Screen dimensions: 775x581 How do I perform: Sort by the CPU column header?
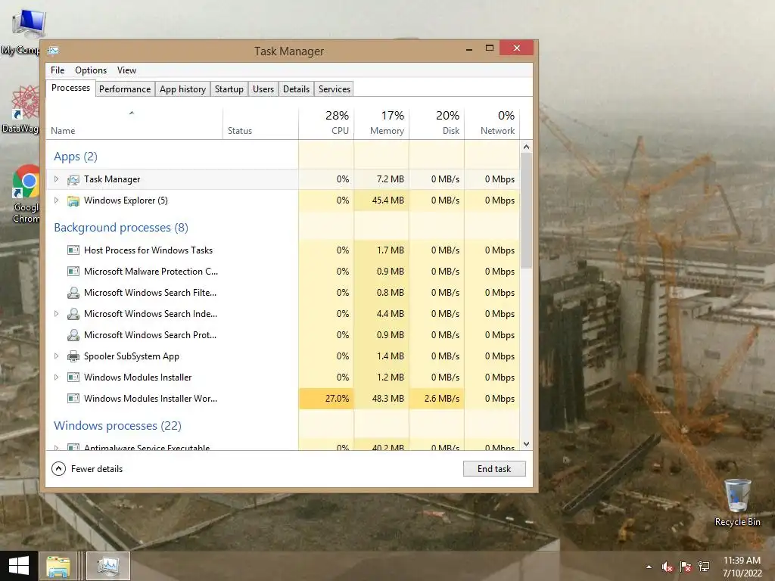(326, 123)
